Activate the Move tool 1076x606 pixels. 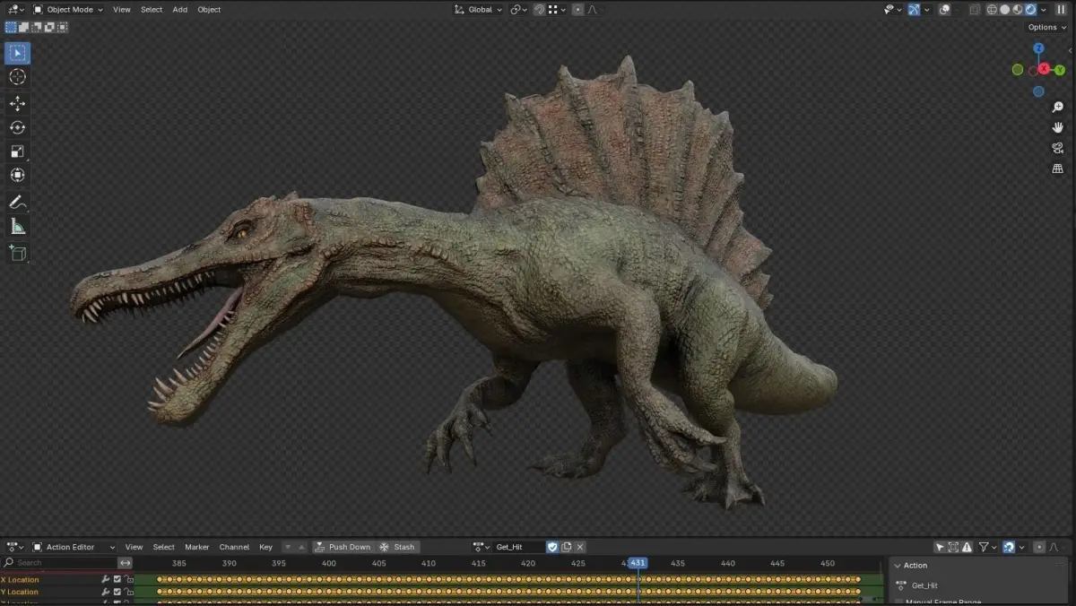17,104
